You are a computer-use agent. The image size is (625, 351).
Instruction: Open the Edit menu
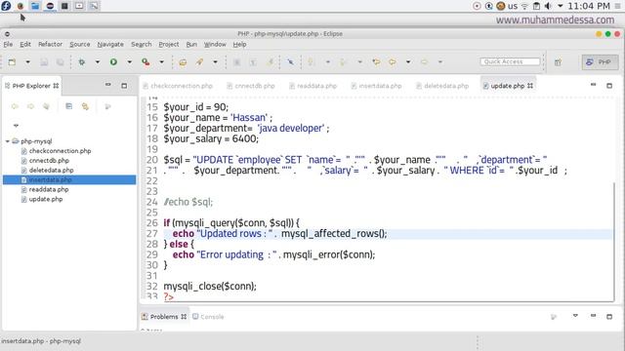click(25, 44)
